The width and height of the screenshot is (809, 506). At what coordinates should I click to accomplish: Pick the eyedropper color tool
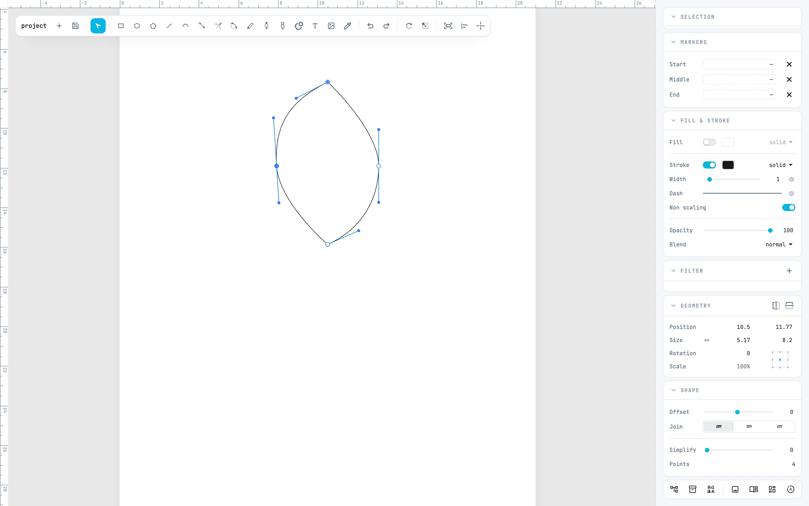(347, 26)
